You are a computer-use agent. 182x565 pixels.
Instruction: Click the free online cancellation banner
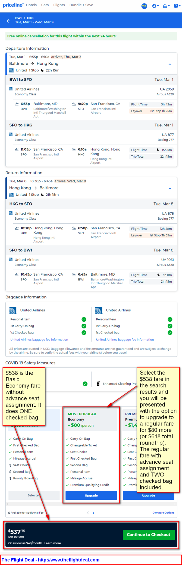(91, 36)
